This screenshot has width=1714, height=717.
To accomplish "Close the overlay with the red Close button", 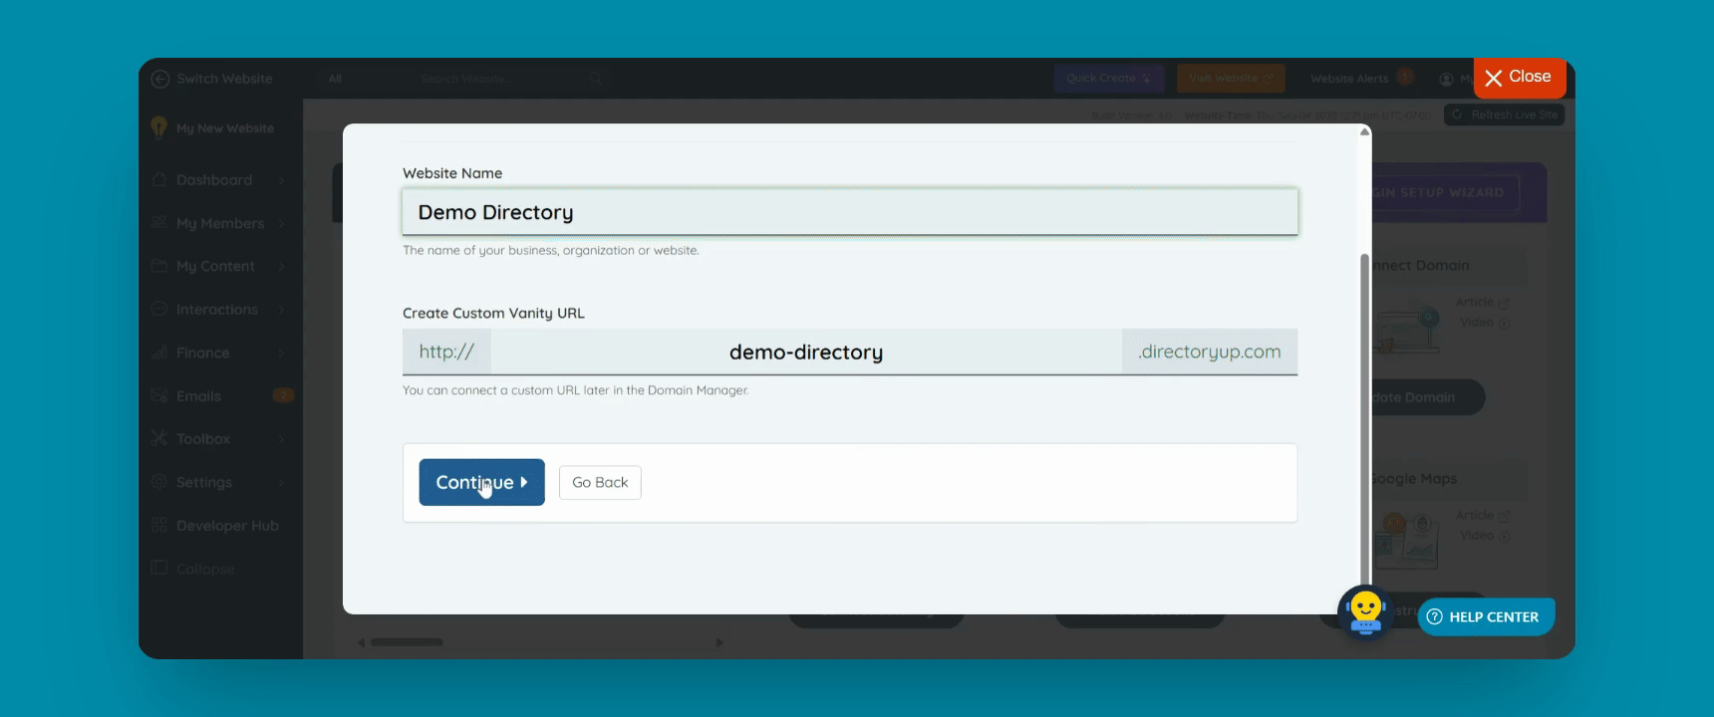I will [x=1519, y=78].
